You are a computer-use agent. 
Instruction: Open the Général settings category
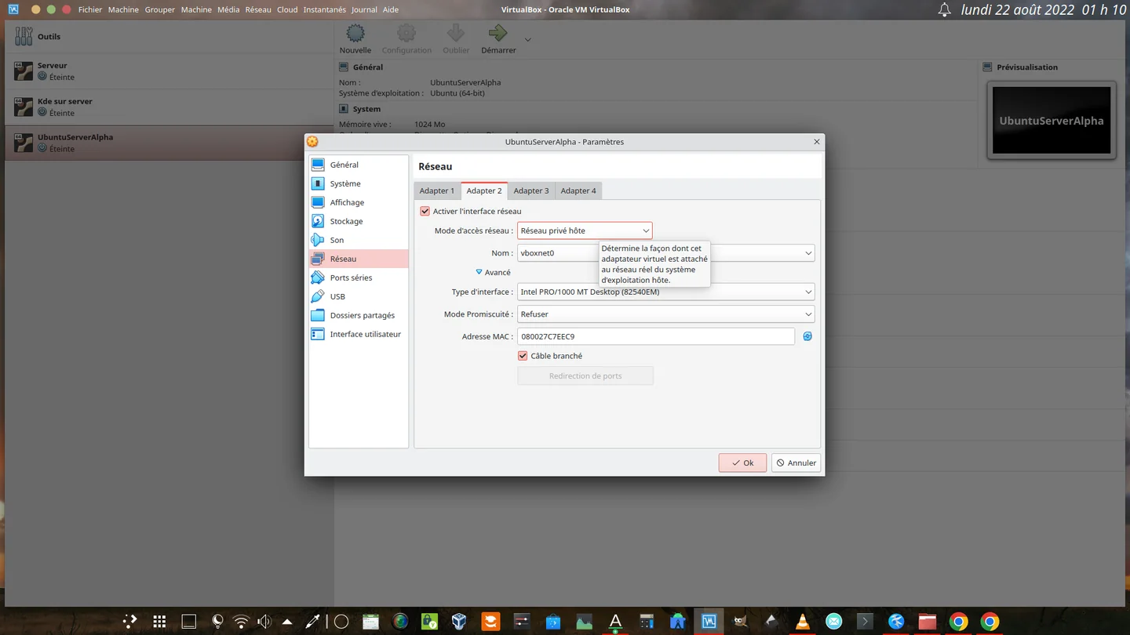click(x=359, y=165)
